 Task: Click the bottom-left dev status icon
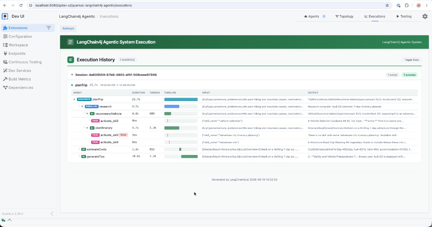(3, 220)
